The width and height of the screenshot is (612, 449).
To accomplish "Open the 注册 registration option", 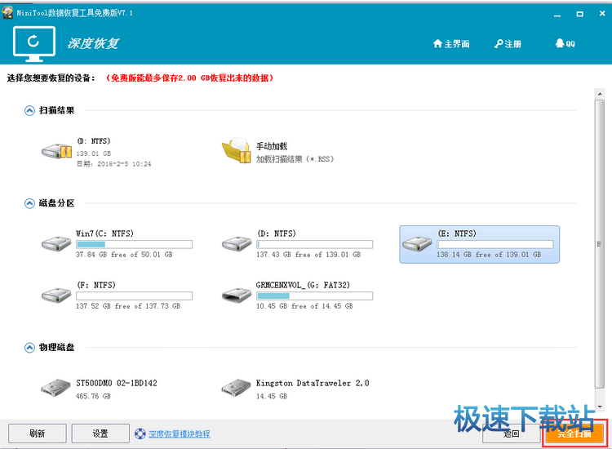I will pyautogui.click(x=508, y=44).
